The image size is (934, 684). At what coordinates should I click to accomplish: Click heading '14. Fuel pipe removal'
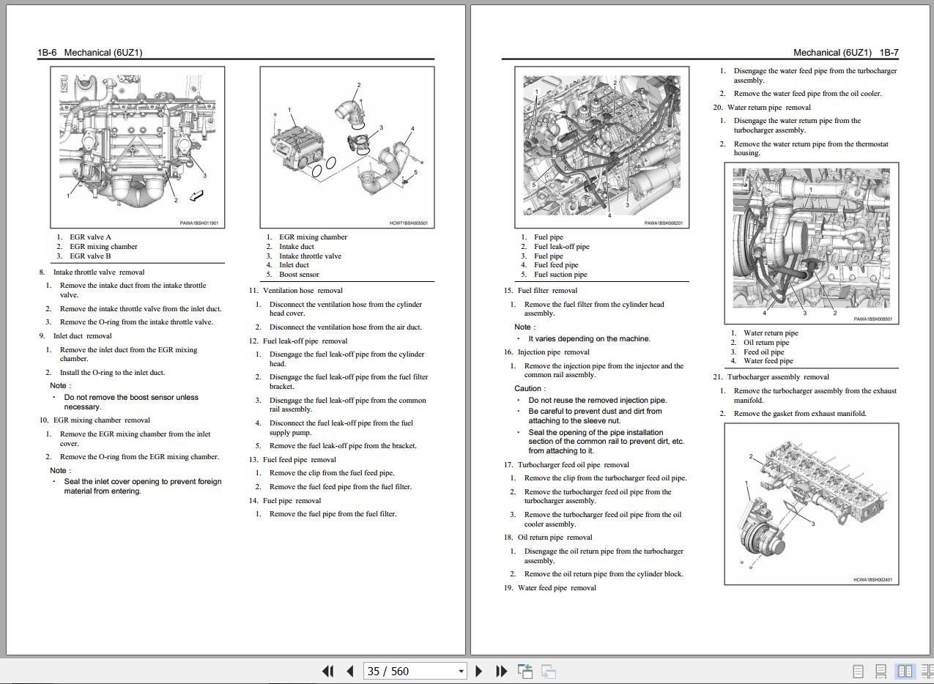285,501
